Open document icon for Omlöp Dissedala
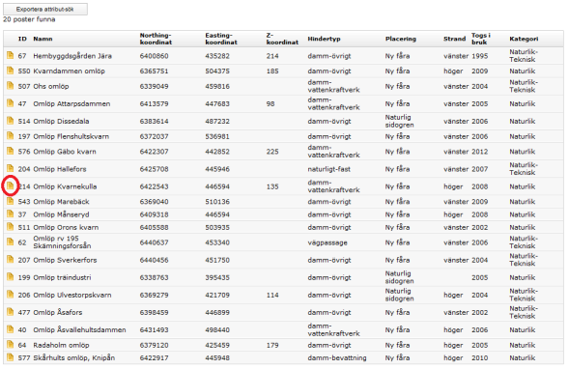Viewport: 569px width, 369px height. 11,121
